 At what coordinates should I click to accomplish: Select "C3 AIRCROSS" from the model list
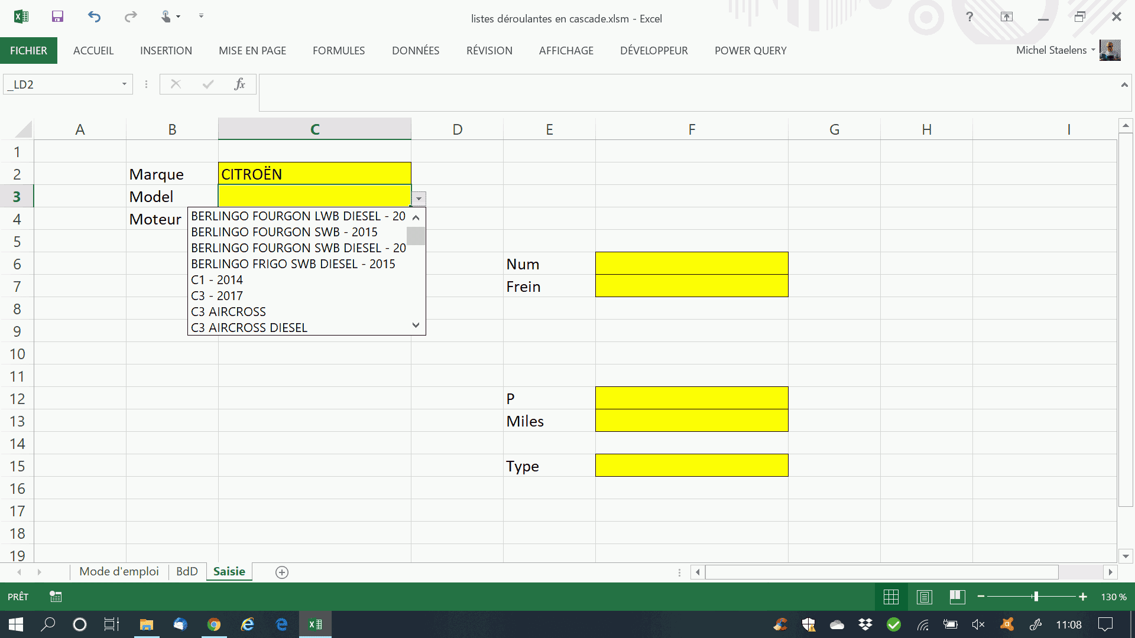point(228,311)
